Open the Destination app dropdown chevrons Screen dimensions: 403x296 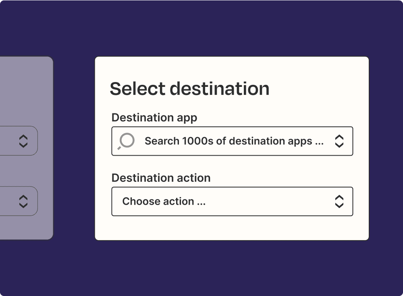pos(339,141)
